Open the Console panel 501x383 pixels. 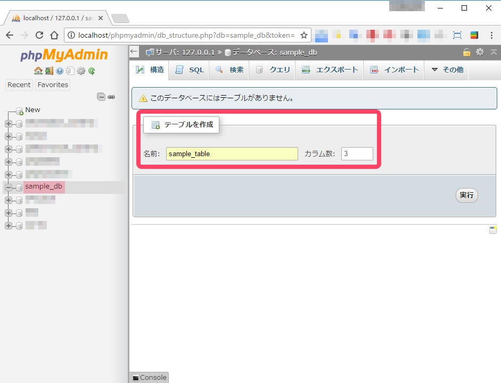pos(150,378)
